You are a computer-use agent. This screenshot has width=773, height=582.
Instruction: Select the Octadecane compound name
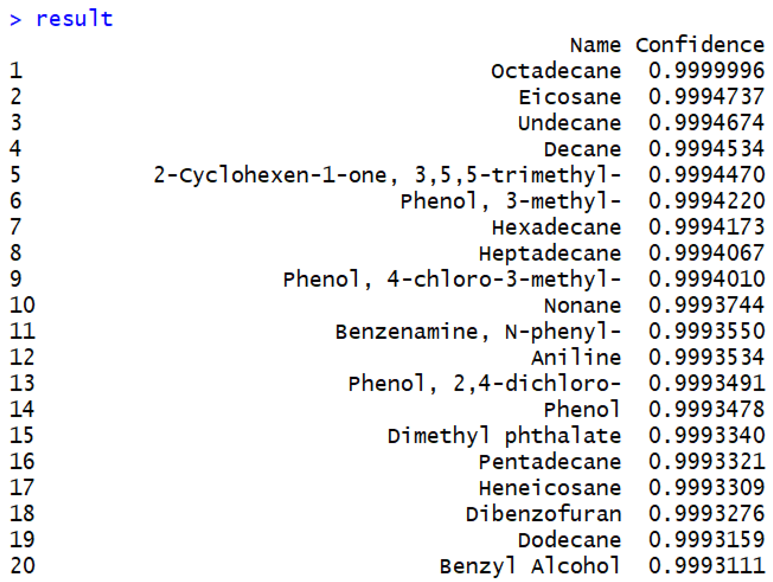point(556,71)
